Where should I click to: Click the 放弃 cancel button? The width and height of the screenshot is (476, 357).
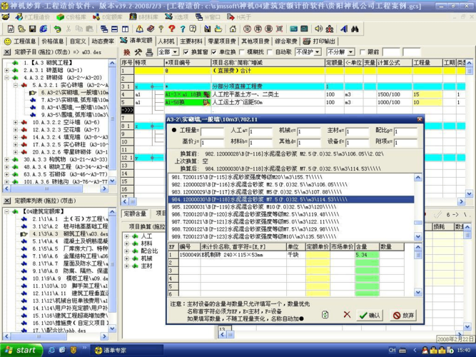pyautogui.click(x=402, y=315)
